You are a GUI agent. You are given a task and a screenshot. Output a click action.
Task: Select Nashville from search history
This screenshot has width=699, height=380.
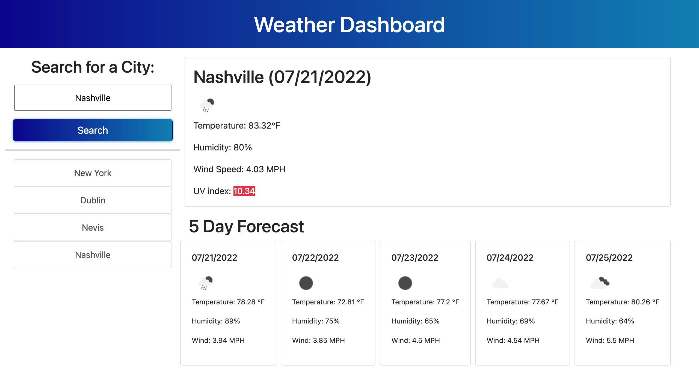93,255
